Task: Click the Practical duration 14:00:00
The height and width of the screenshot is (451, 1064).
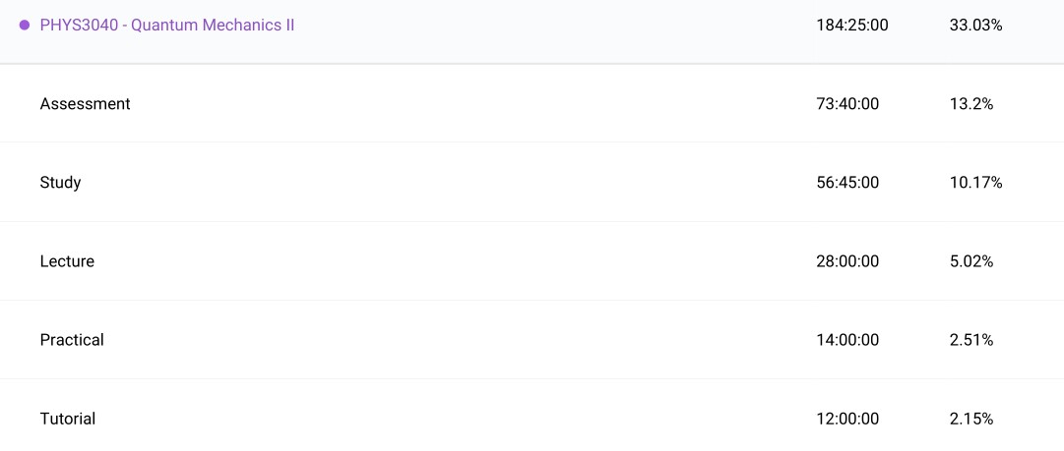Action: pos(847,340)
